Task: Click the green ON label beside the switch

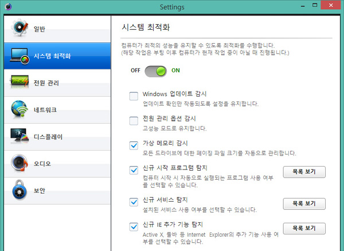Action: coord(175,70)
